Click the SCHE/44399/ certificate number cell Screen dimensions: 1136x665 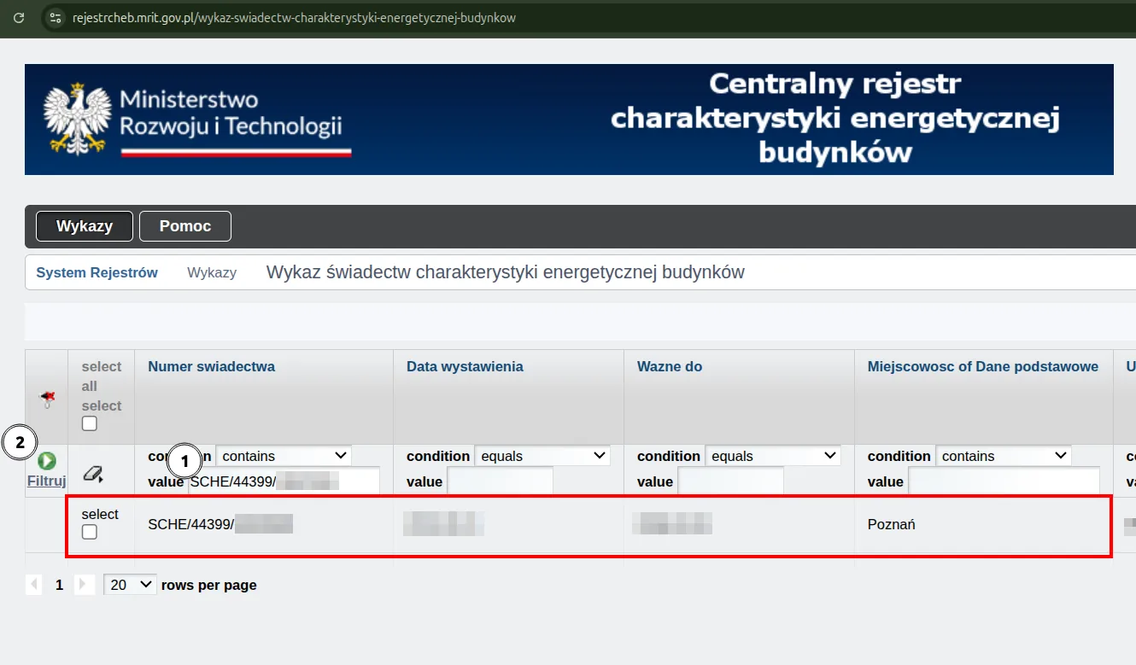[220, 524]
